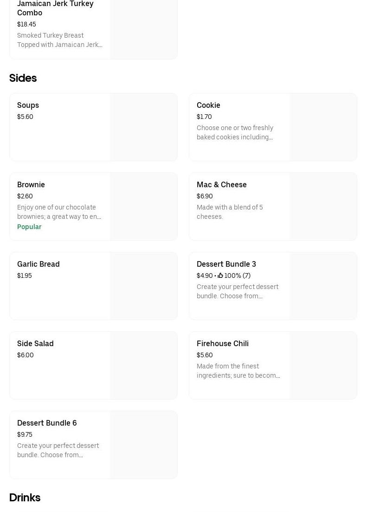Click the Mac & Cheese image placeholder
The height and width of the screenshot is (512, 373).
click(323, 207)
